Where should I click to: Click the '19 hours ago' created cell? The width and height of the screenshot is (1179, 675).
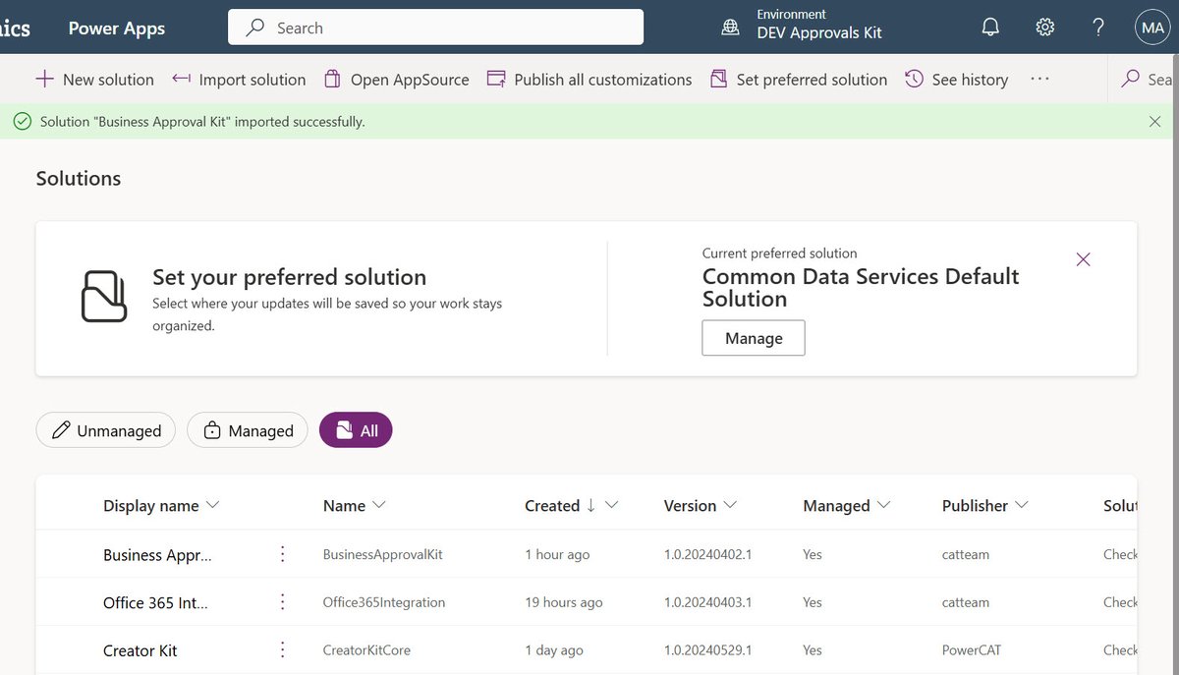tap(564, 602)
